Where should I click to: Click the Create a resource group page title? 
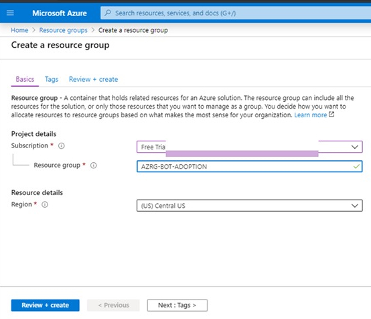tap(60, 45)
